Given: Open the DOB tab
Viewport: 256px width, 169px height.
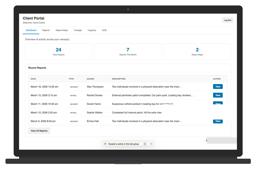Looking at the screenshot, I should [104, 30].
